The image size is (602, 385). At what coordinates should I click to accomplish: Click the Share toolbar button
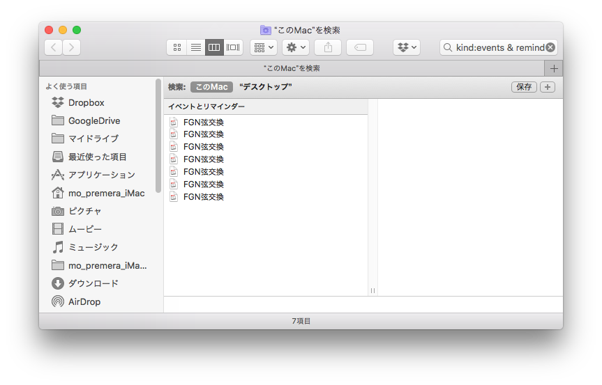pyautogui.click(x=328, y=47)
